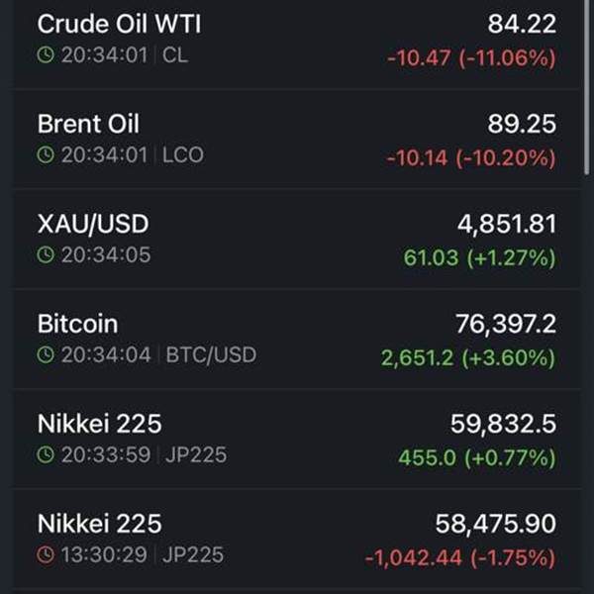Select the XAU/USD instrument name
594x594 pixels.
click(93, 224)
